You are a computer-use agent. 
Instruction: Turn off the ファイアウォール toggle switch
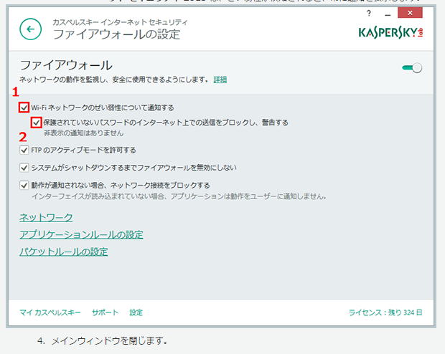412,68
